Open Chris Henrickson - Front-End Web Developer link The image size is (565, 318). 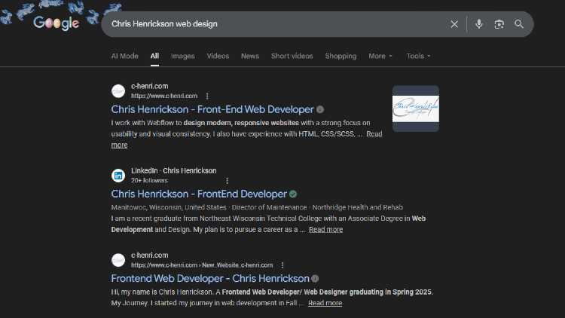coord(212,109)
